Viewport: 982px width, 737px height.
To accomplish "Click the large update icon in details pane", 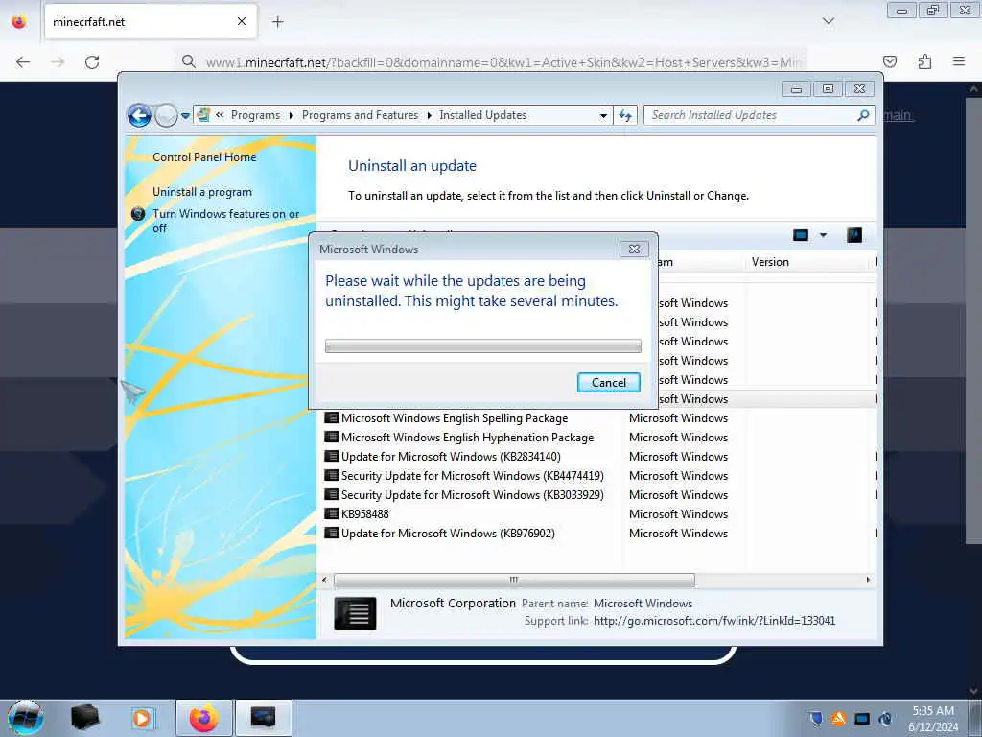I will [355, 613].
